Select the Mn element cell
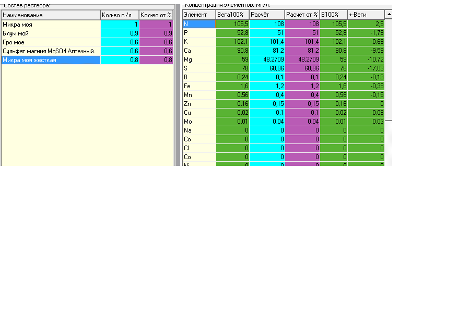The height and width of the screenshot is (313, 470). (199, 95)
